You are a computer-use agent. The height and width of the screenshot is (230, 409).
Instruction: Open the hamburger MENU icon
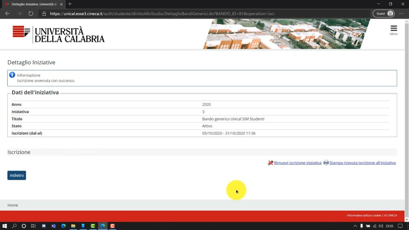click(x=394, y=30)
